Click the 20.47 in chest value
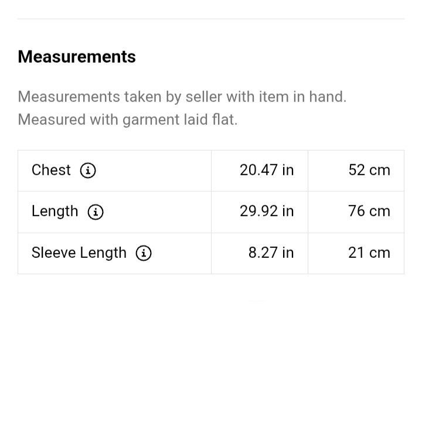The image size is (422, 422). coord(267,171)
